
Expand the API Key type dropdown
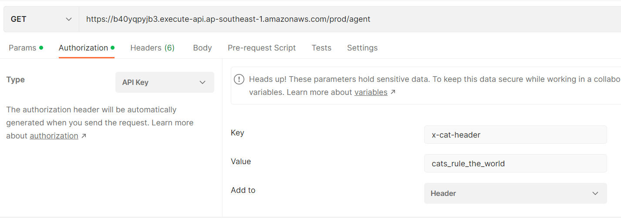(165, 82)
